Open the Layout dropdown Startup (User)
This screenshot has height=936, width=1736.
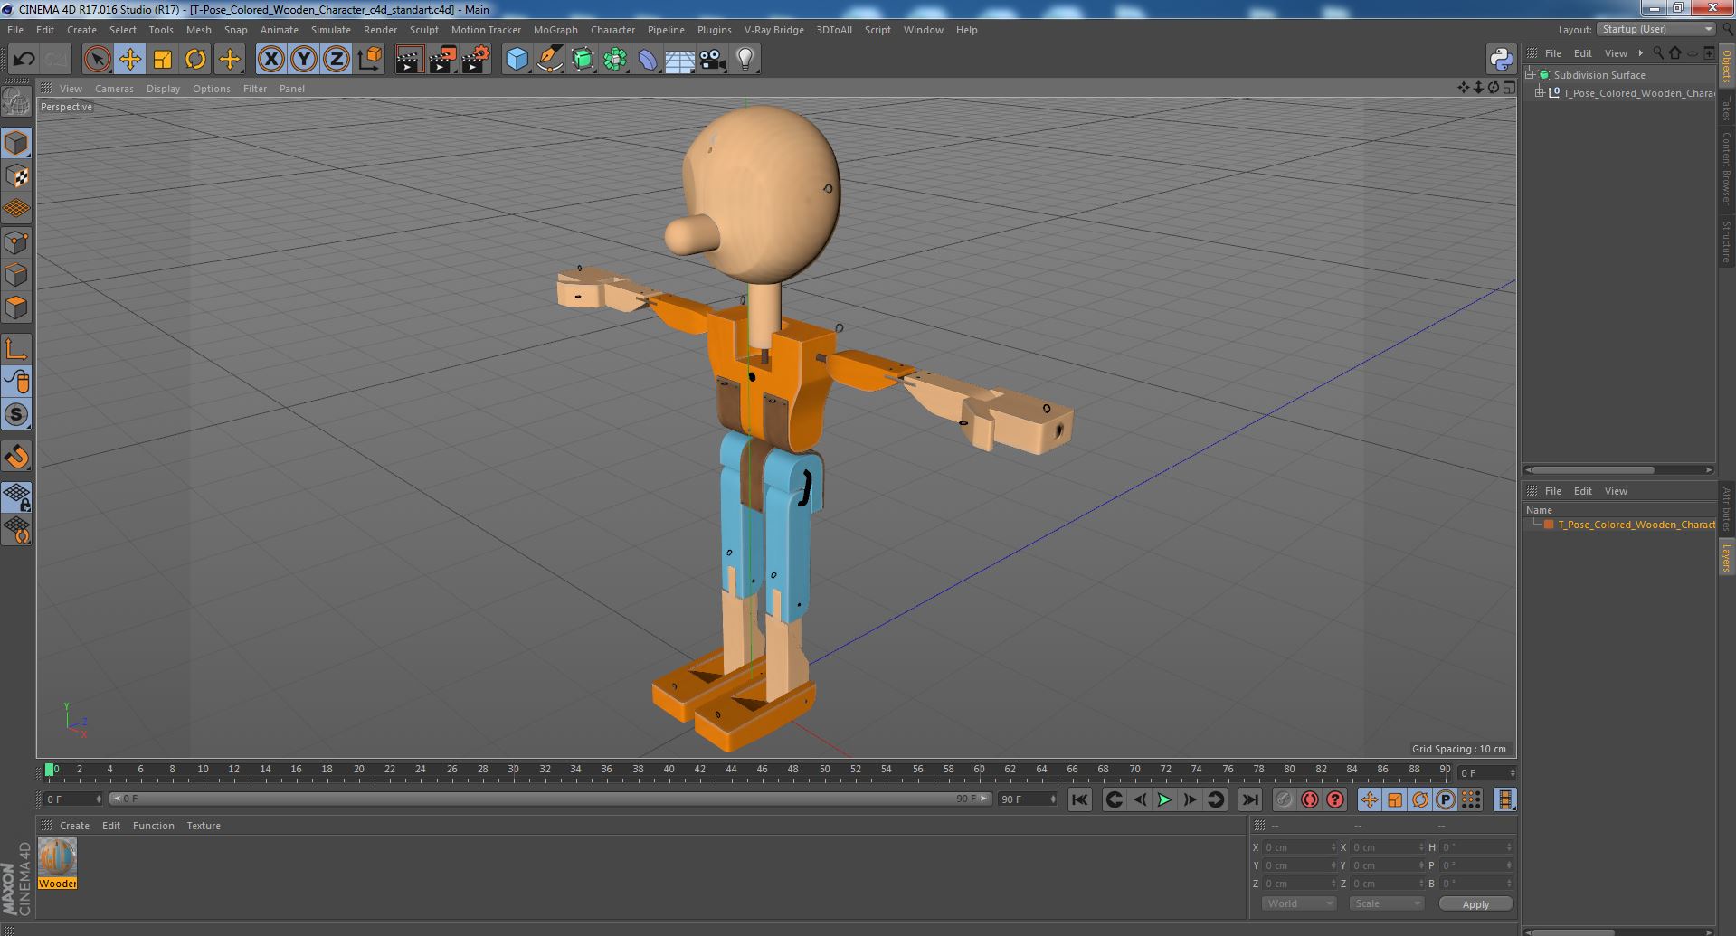[x=1657, y=29]
